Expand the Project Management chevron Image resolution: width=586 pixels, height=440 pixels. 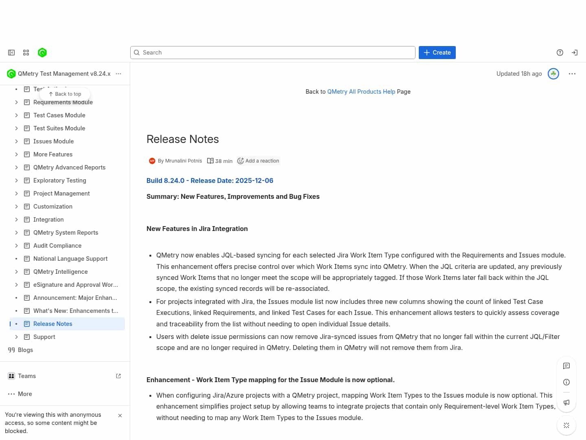coord(16,194)
